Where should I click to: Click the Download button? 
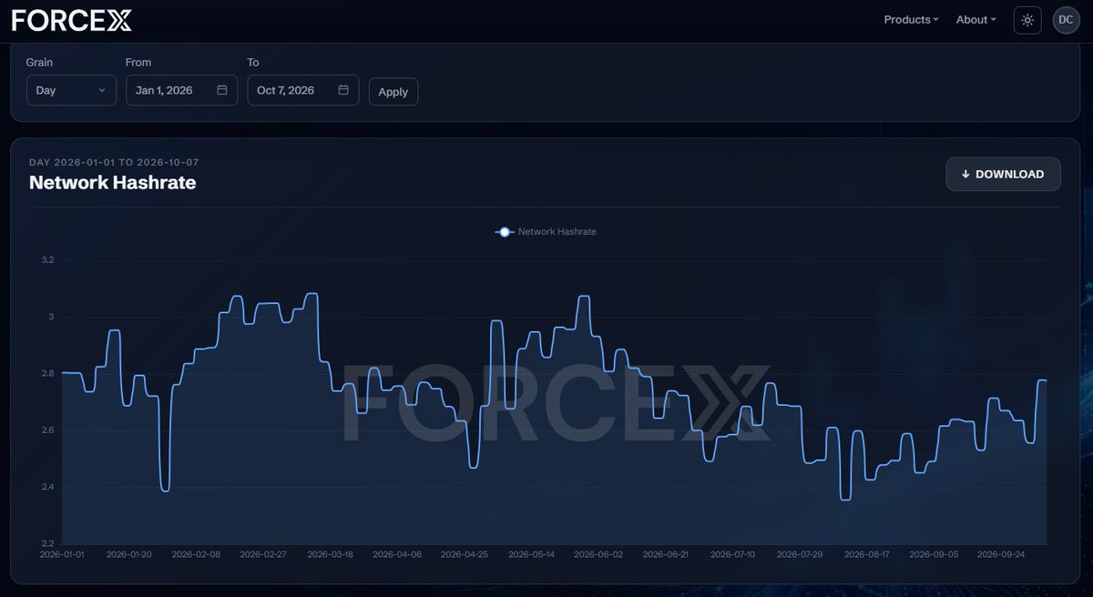pyautogui.click(x=1003, y=174)
